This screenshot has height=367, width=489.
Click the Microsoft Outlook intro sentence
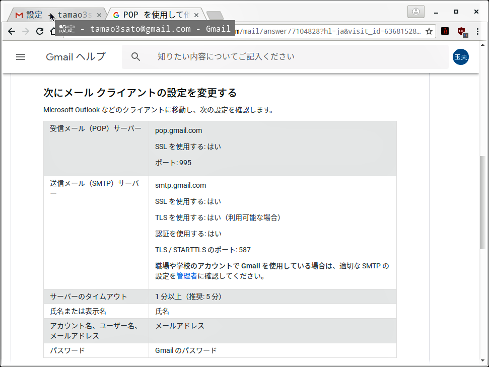coord(159,110)
